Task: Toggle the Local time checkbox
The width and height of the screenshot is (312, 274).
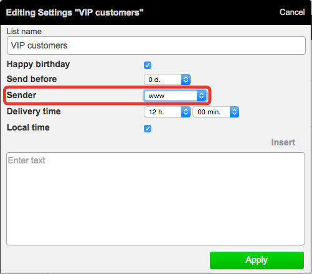Action: coord(148,129)
